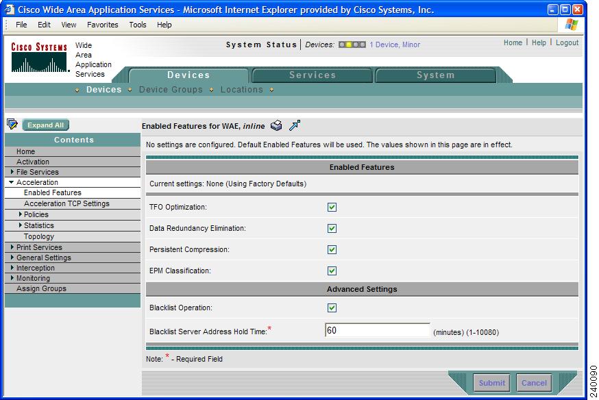
Task: Switch to the Devices main tab
Action: coord(188,75)
